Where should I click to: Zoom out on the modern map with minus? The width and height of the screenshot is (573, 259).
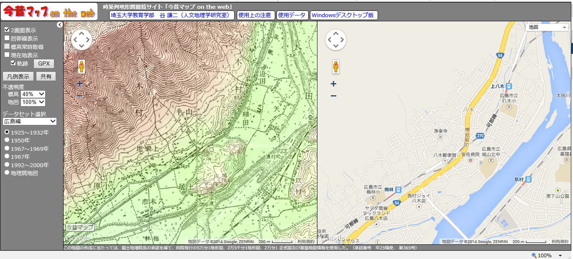333,96
